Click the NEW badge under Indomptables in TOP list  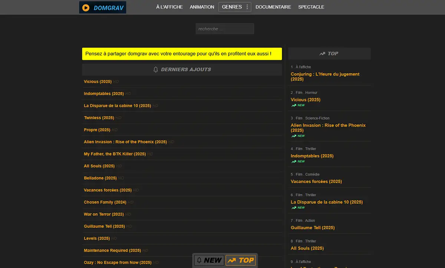point(298,162)
